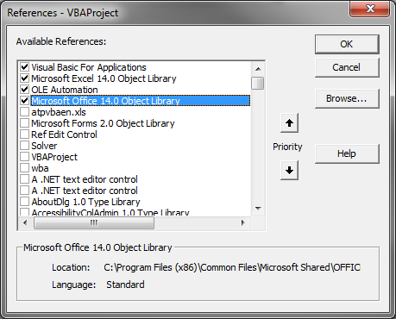Check the second A .NET text editor control box
This screenshot has height=319, width=396.
[24, 191]
